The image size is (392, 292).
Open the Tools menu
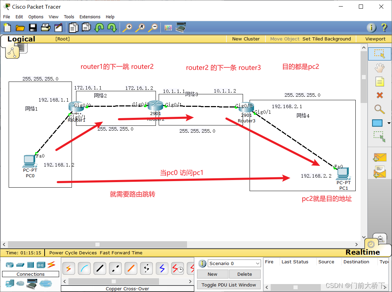pos(69,17)
